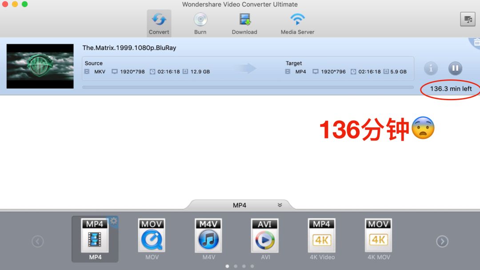Viewport: 480px width, 270px height.
Task: Click the file name The.Matrix.1999.1080p.BluRay
Action: click(129, 47)
